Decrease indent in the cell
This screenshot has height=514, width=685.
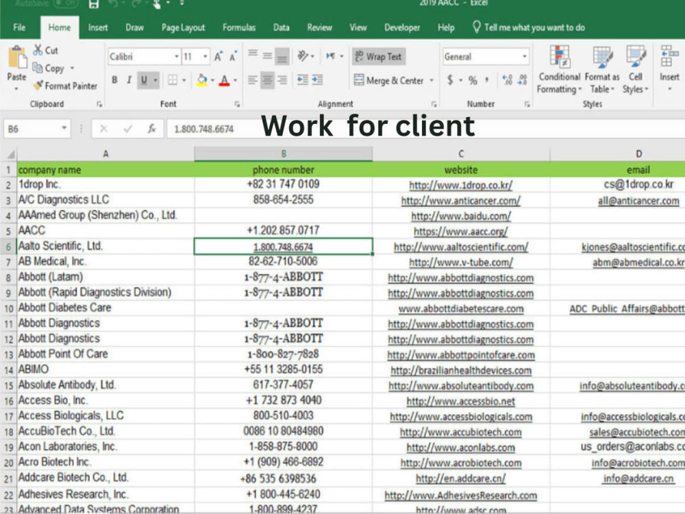(302, 80)
